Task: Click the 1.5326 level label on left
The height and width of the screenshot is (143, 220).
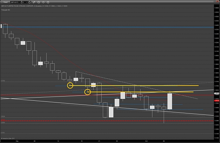Action: [x=3, y=117]
